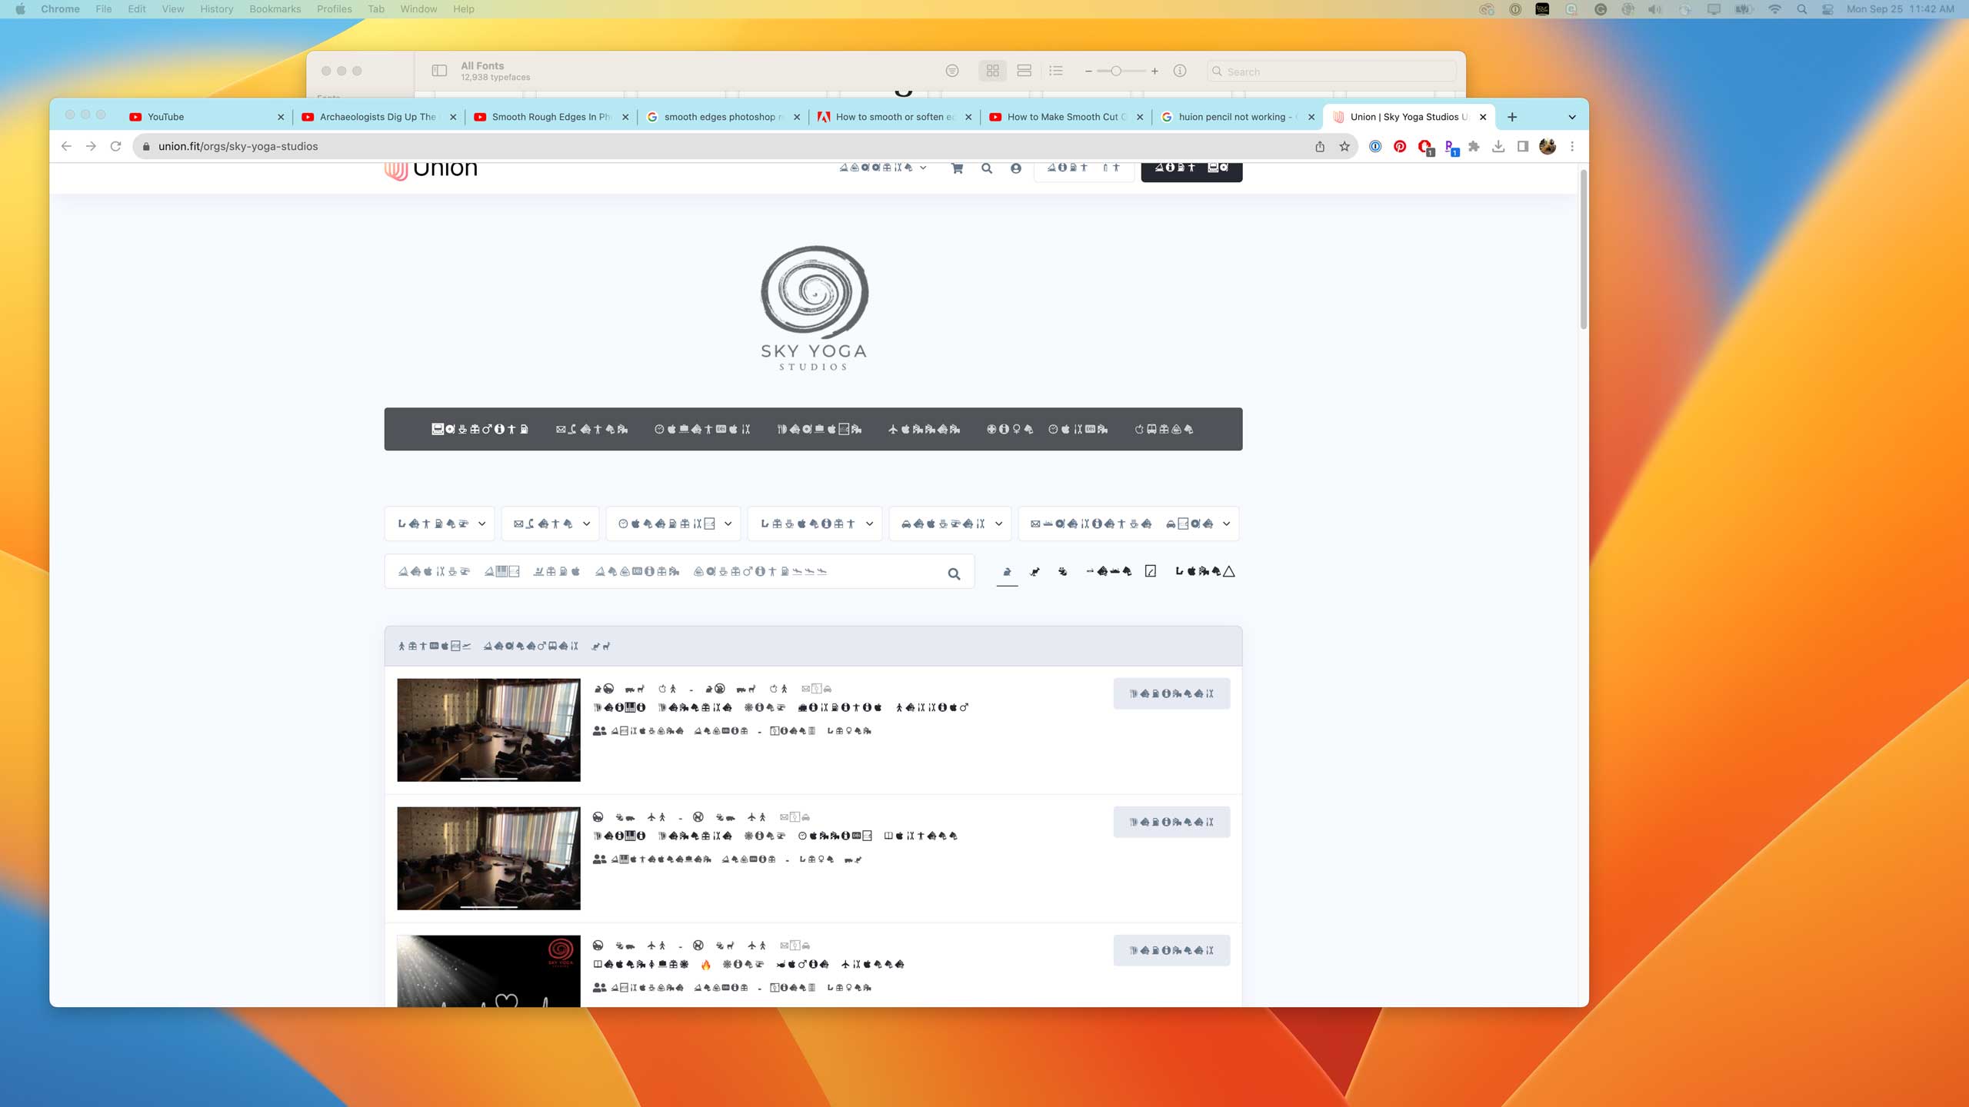Click the Chrome share page icon
The image size is (1969, 1107).
(1320, 146)
